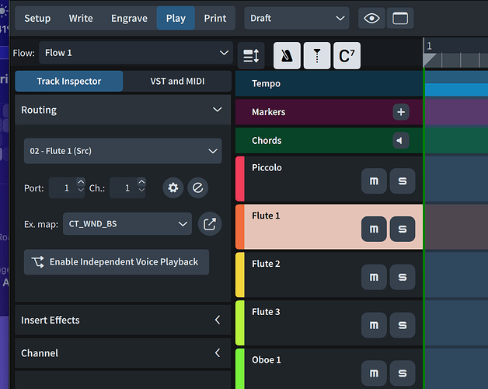The width and height of the screenshot is (488, 389).
Task: Select the VST and MIDI tab
Action: 176,81
